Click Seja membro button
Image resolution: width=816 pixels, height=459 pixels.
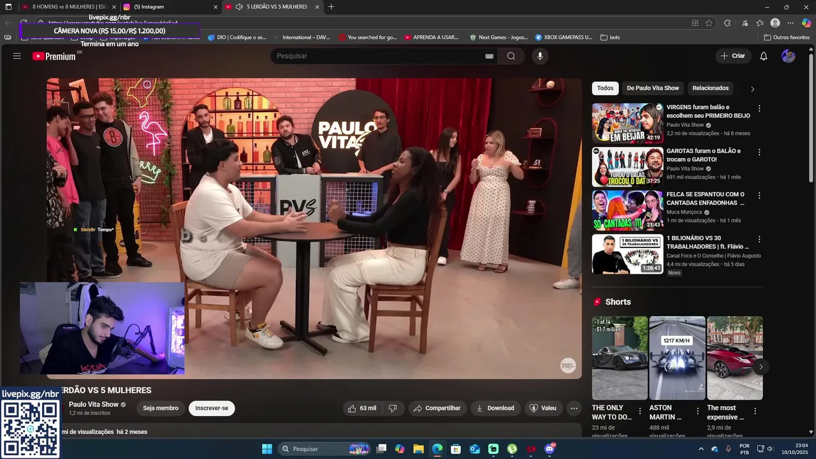pyautogui.click(x=161, y=408)
